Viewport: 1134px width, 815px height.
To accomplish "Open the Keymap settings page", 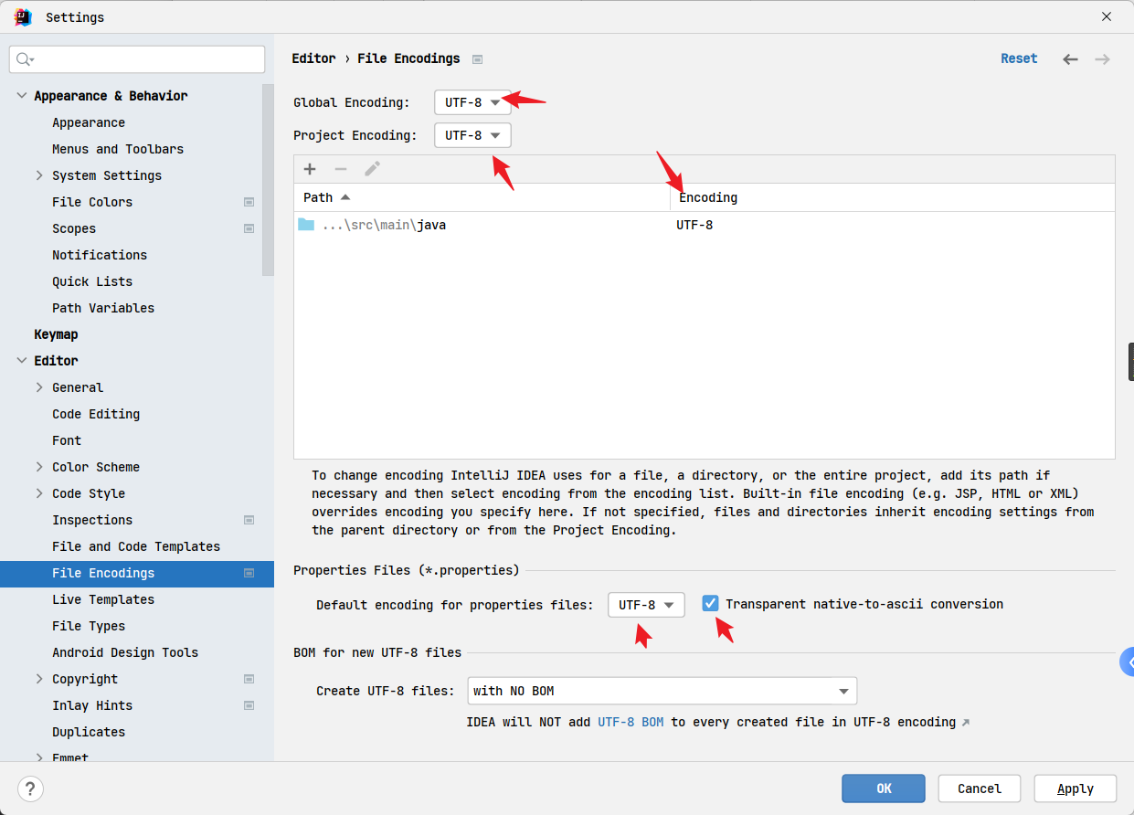I will [x=56, y=334].
